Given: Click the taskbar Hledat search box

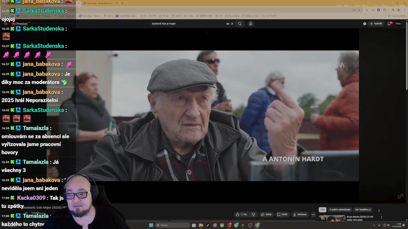Looking at the screenshot, I should pos(172,225).
